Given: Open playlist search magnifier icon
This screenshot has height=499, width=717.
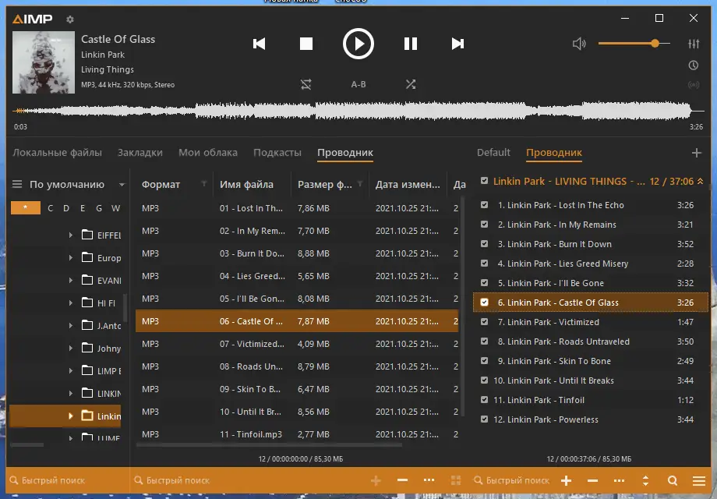Looking at the screenshot, I should click(672, 480).
